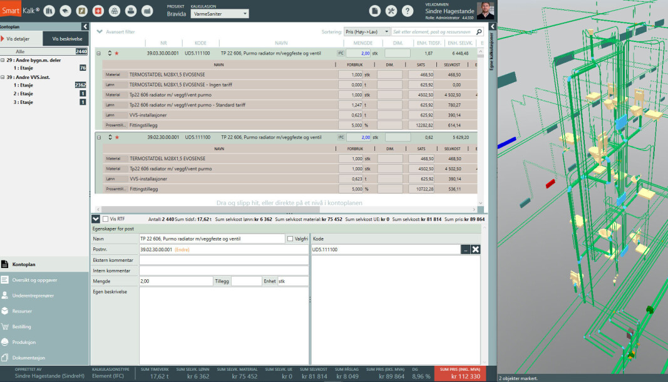This screenshot has height=382, width=668.
Task: Open the question mark help icon
Action: point(408,11)
